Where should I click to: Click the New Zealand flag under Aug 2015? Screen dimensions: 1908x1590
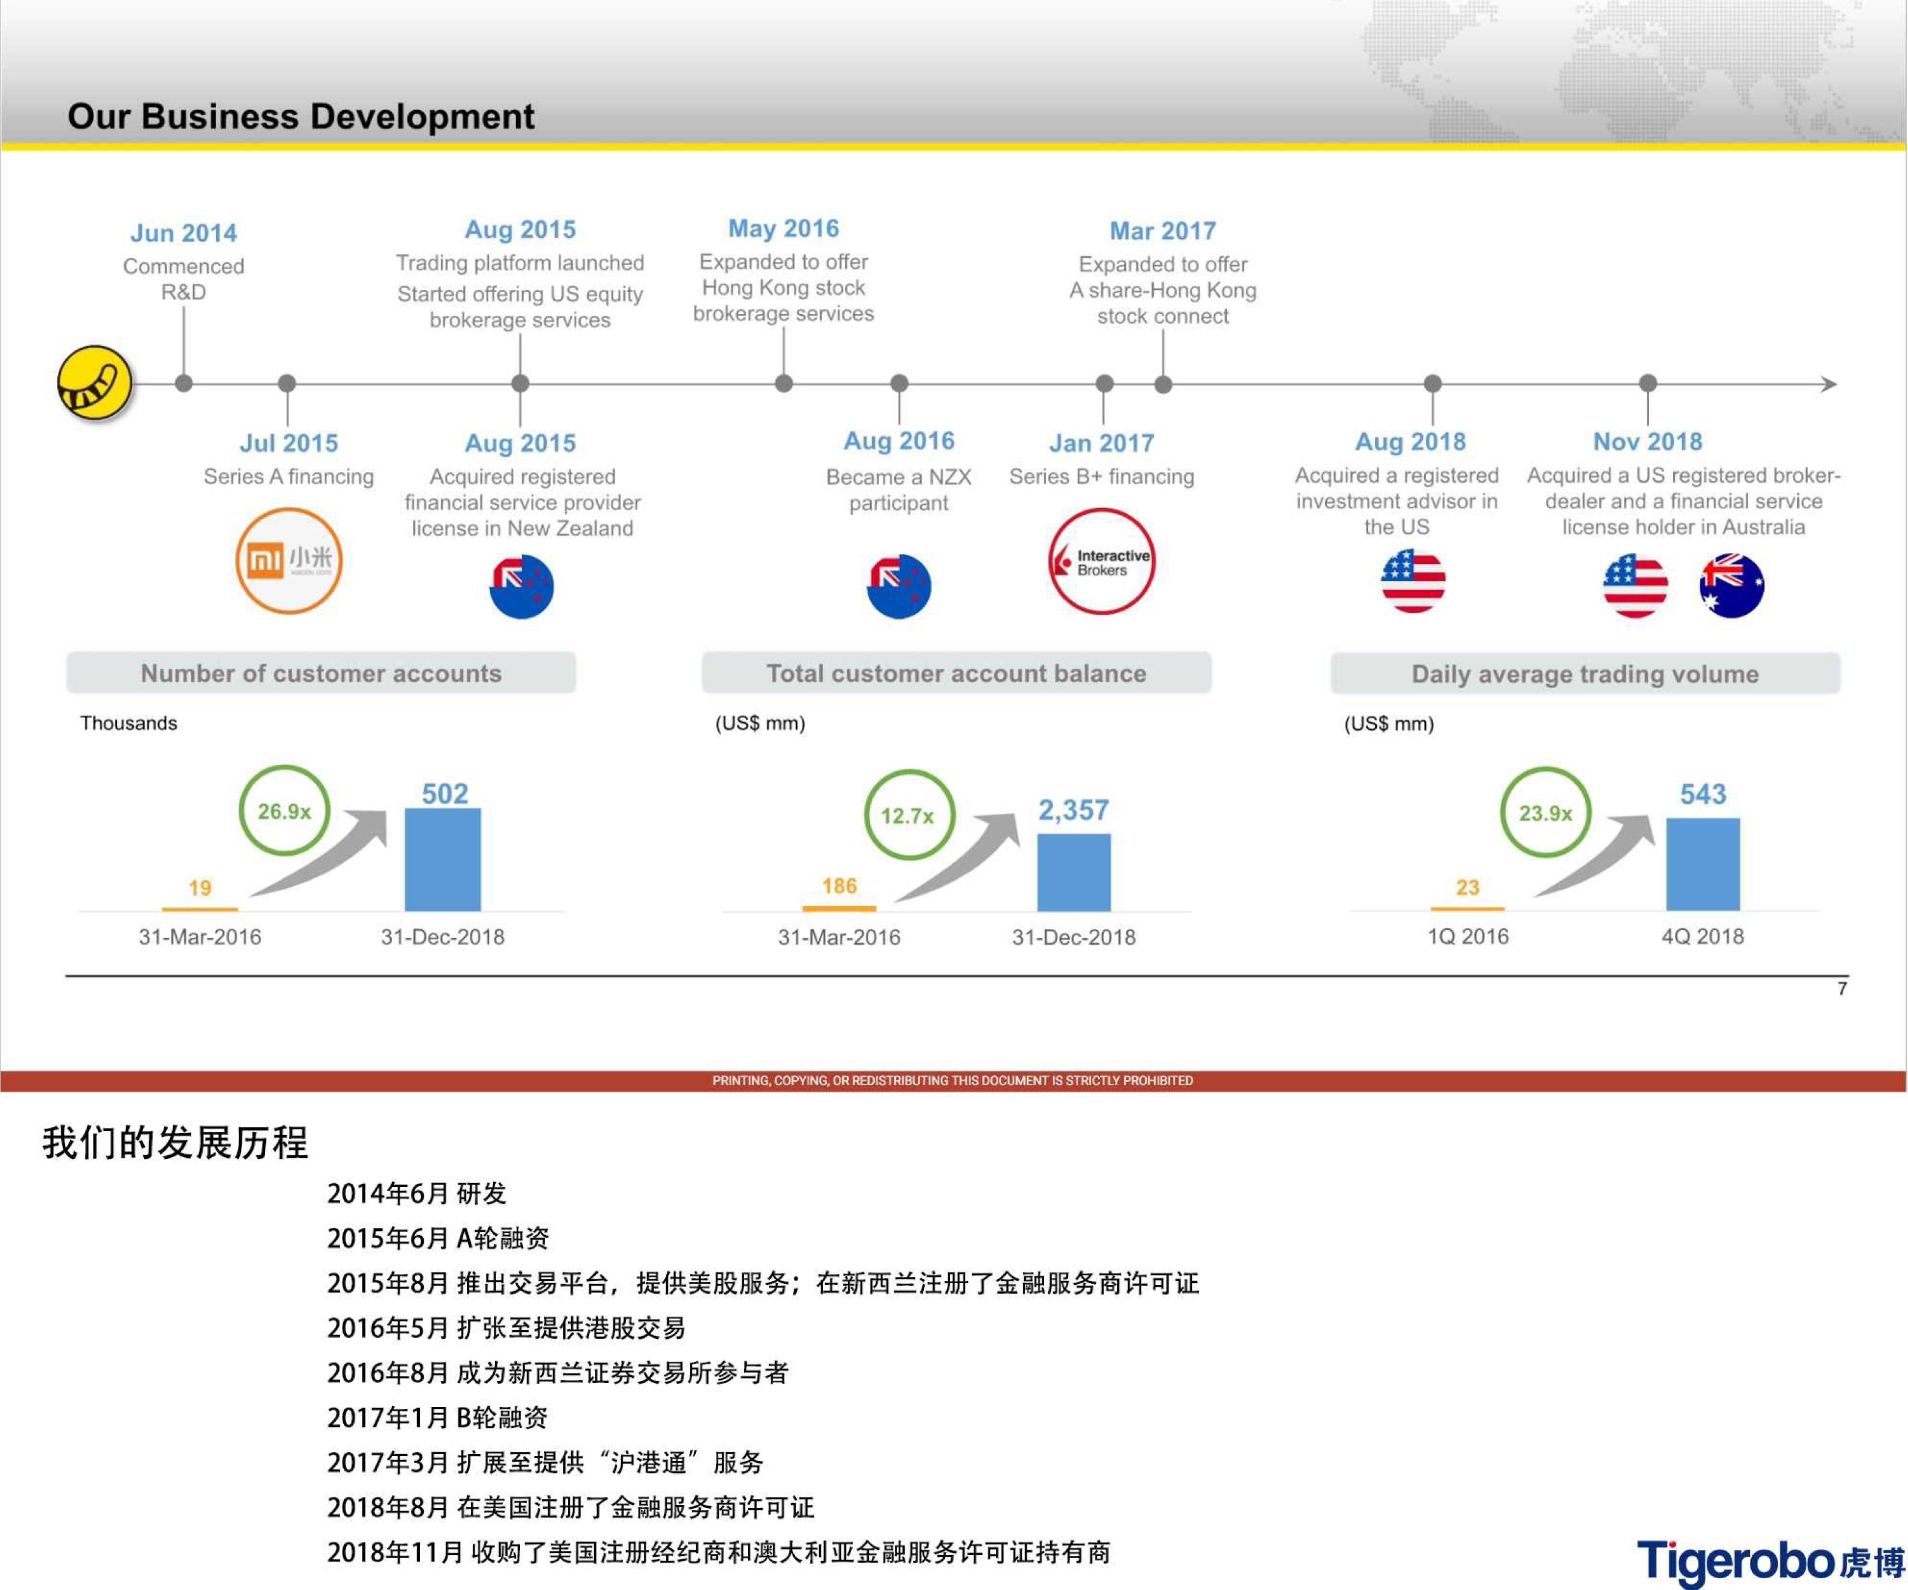[x=522, y=587]
